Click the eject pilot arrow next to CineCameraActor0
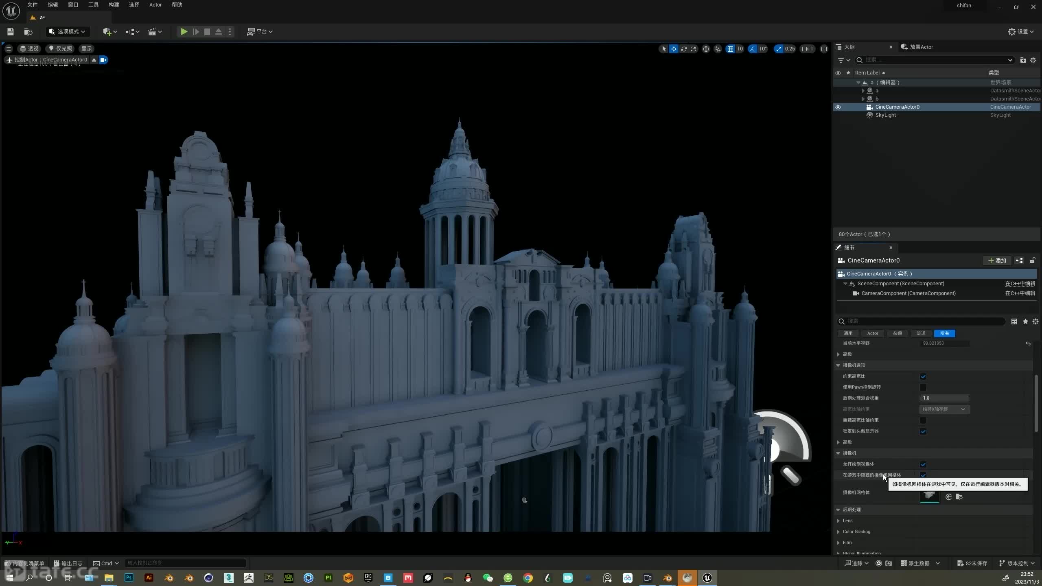The width and height of the screenshot is (1042, 586). (94, 60)
